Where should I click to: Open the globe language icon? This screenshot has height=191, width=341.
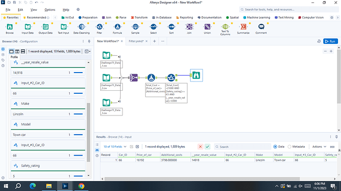(x=78, y=9)
